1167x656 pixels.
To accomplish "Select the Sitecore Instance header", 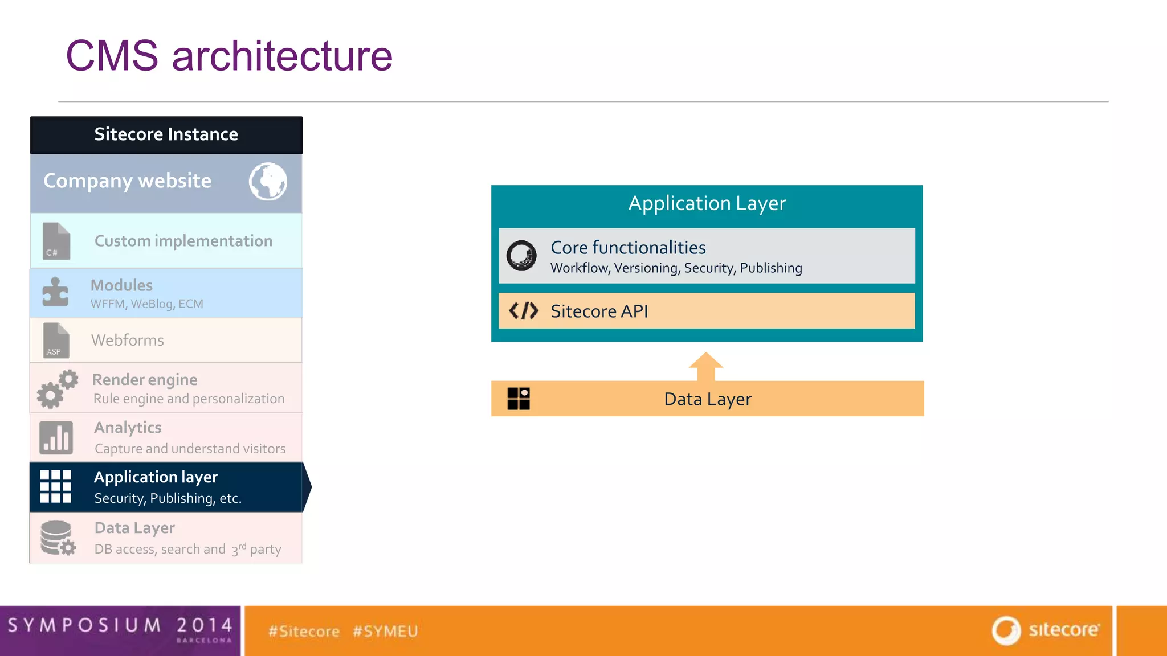I will [166, 135].
